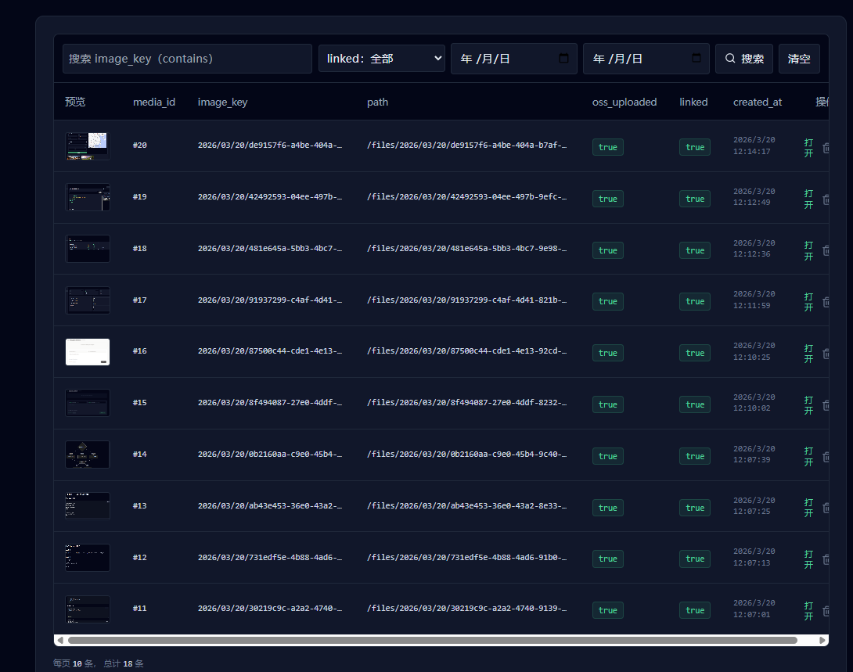Open preview thumbnail for media #20
The width and height of the screenshot is (853, 672).
(88, 146)
